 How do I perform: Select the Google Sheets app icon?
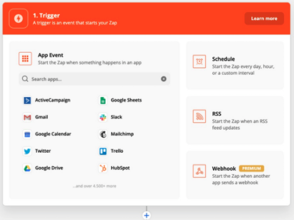[x=103, y=100]
